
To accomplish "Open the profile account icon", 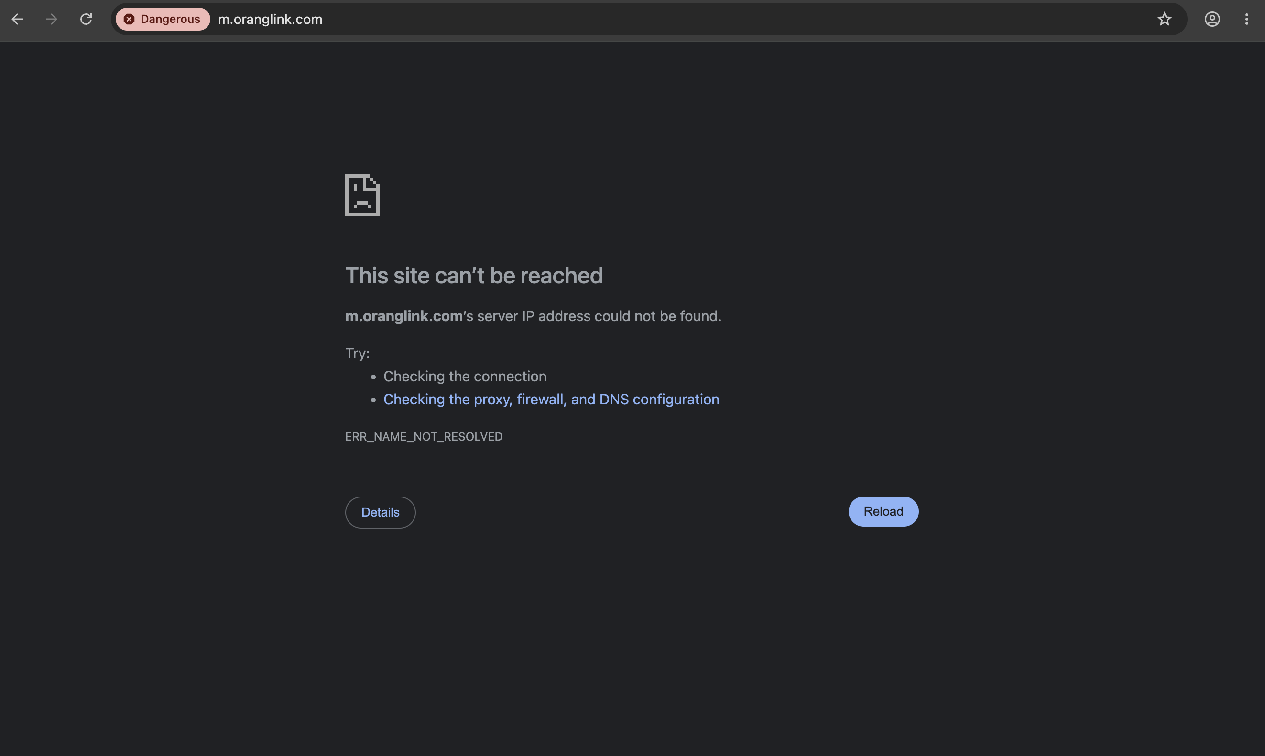I will coord(1212,20).
